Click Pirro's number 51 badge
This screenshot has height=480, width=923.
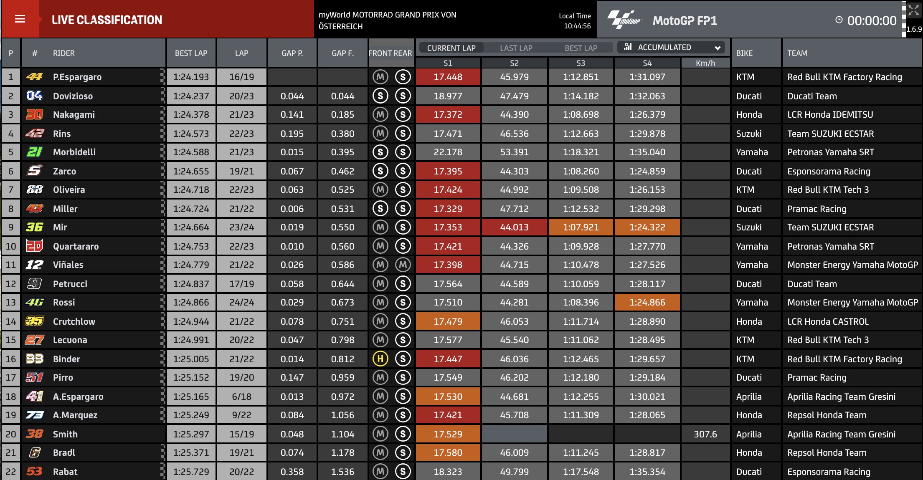(x=35, y=377)
